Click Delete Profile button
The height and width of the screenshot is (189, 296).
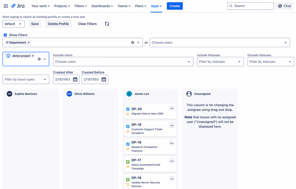pos(58,24)
